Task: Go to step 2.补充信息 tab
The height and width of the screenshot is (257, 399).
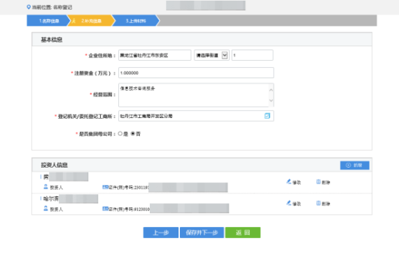Action: click(91, 20)
